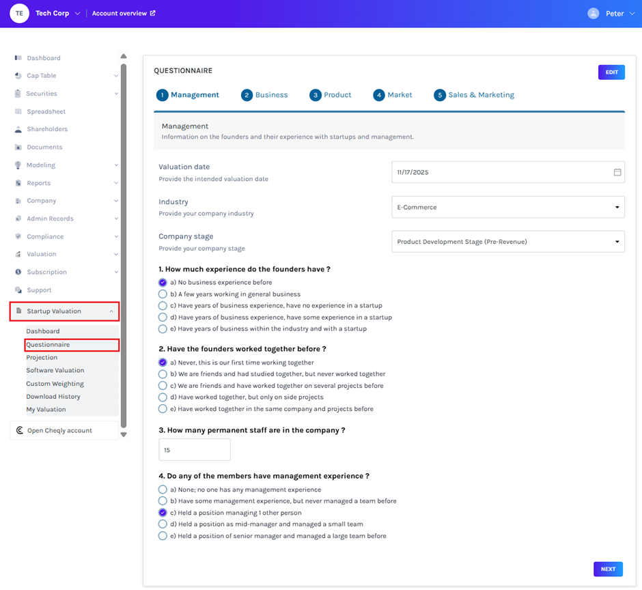The height and width of the screenshot is (590, 642).
Task: Open the Industry dropdown showing E-Commerce
Action: pos(507,208)
